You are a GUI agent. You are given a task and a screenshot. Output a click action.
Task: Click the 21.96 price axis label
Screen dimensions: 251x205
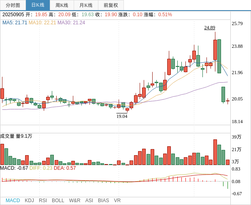[237, 73]
